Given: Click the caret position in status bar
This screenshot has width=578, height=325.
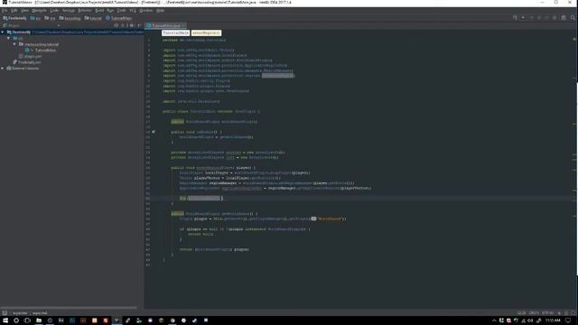Looking at the screenshot, I should point(521,313).
